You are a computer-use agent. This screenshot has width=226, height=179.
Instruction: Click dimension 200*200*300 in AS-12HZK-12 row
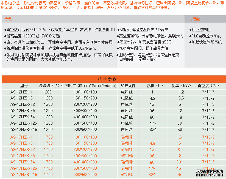85,104
